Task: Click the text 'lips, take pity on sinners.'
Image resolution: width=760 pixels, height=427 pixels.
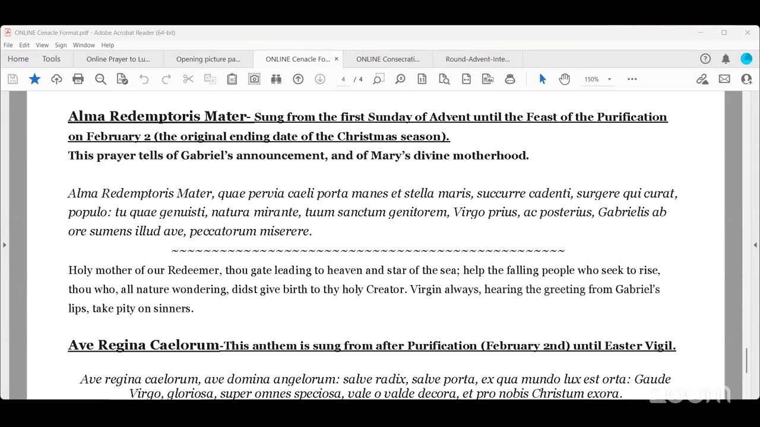Action: point(131,308)
